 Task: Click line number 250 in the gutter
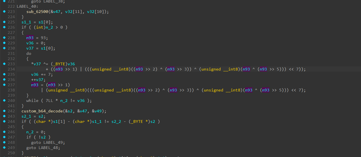11,153
